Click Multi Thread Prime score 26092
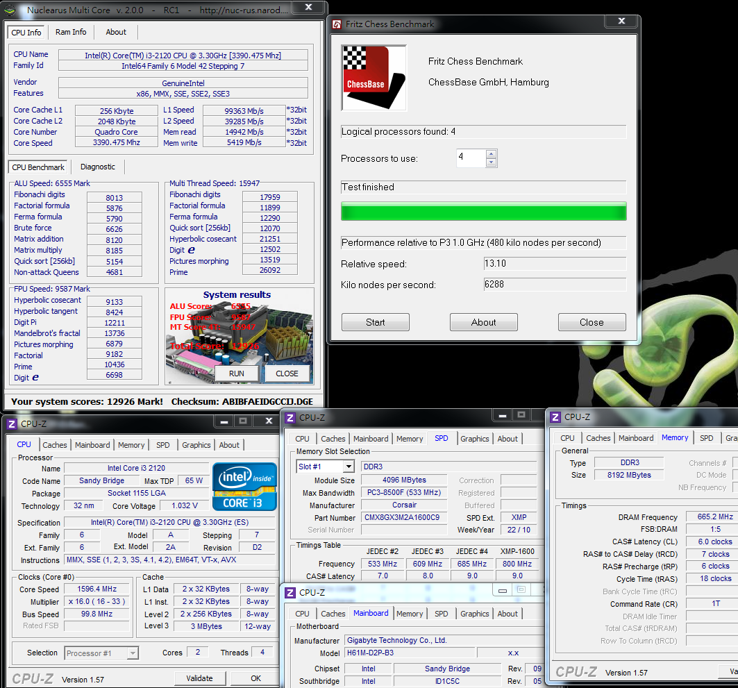Viewport: 738px width, 688px height. pos(269,270)
